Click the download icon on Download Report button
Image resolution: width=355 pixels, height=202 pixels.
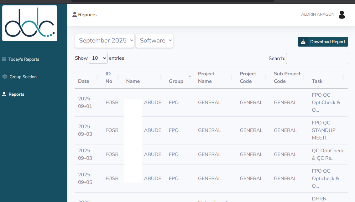click(x=303, y=42)
